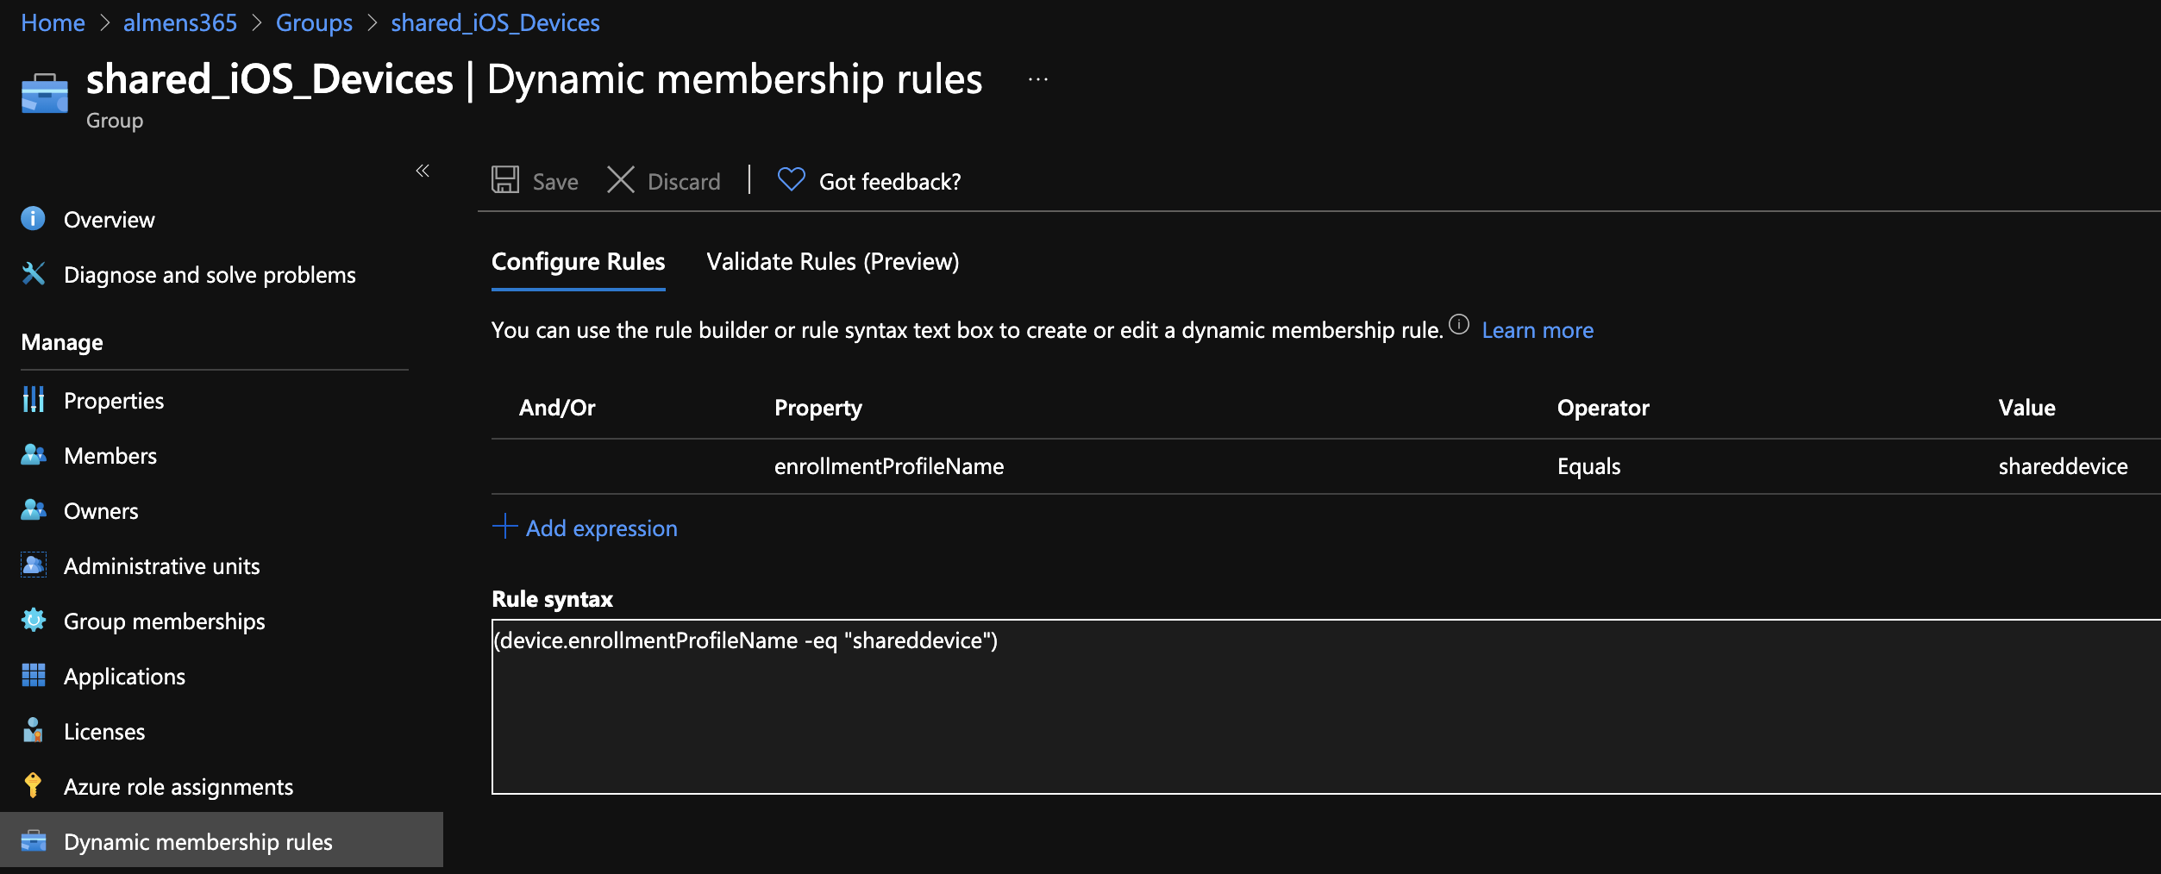Viewport: 2161px width, 874px height.
Task: Open the Applications grid icon
Action: pos(34,676)
